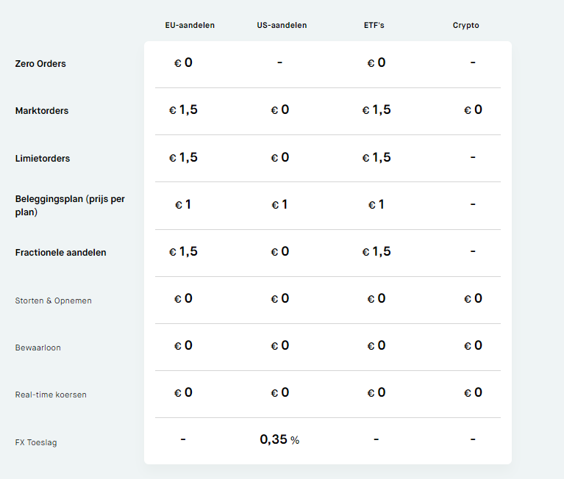The image size is (564, 479).
Task: Select the FX Toeslag row label
Action: pos(35,442)
